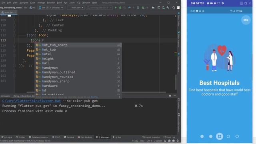The height and width of the screenshot is (144, 256).
Task: Open Build menu
Action: tap(59, 3)
